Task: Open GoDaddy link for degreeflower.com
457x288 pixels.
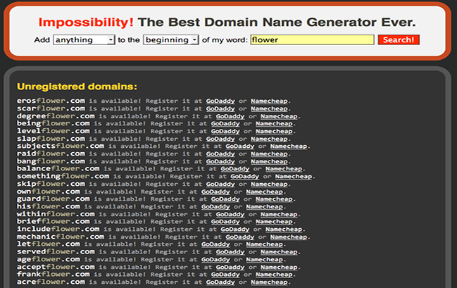Action: pos(230,116)
